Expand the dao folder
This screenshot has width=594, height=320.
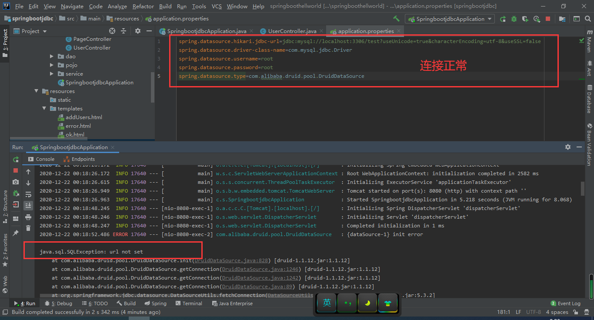[x=52, y=56]
